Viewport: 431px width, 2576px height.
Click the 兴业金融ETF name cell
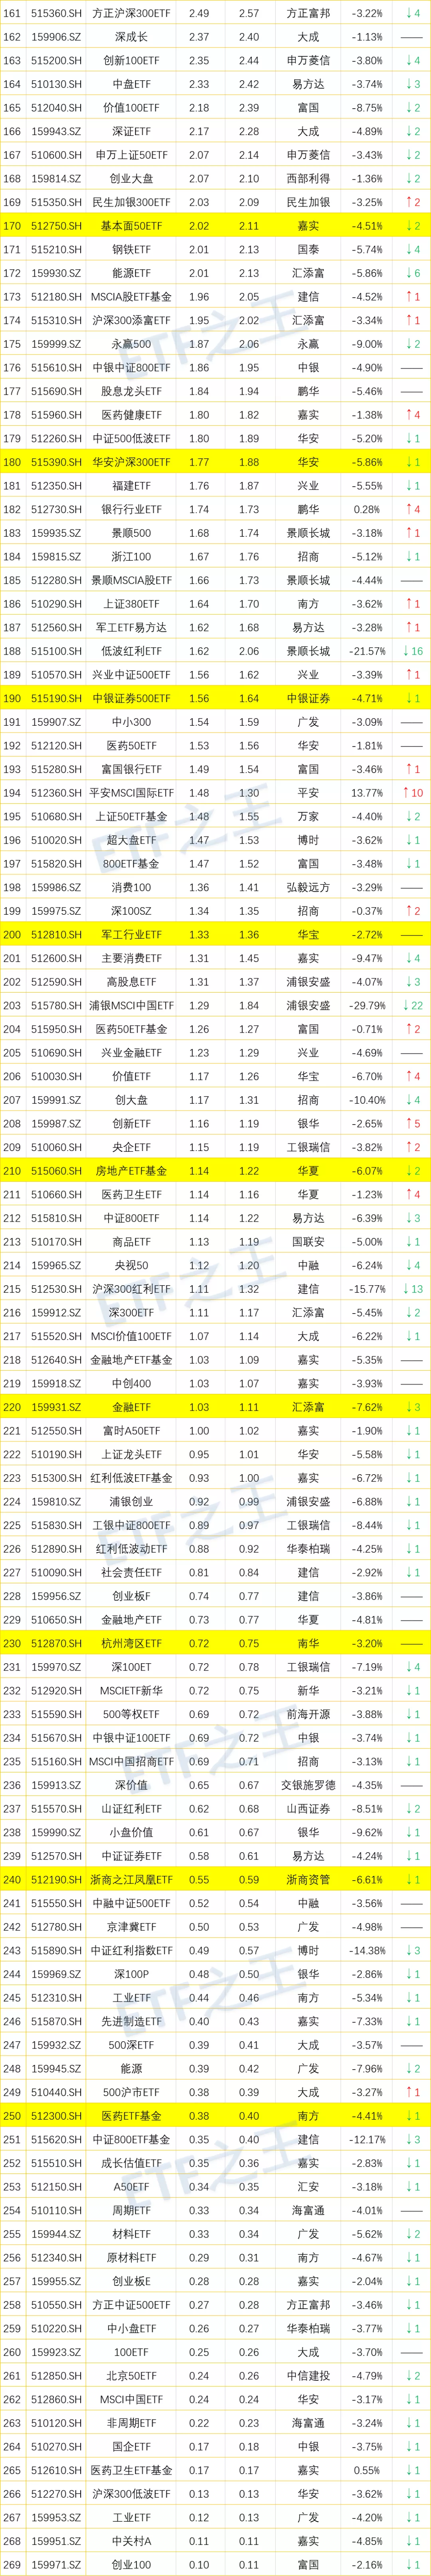click(131, 1053)
